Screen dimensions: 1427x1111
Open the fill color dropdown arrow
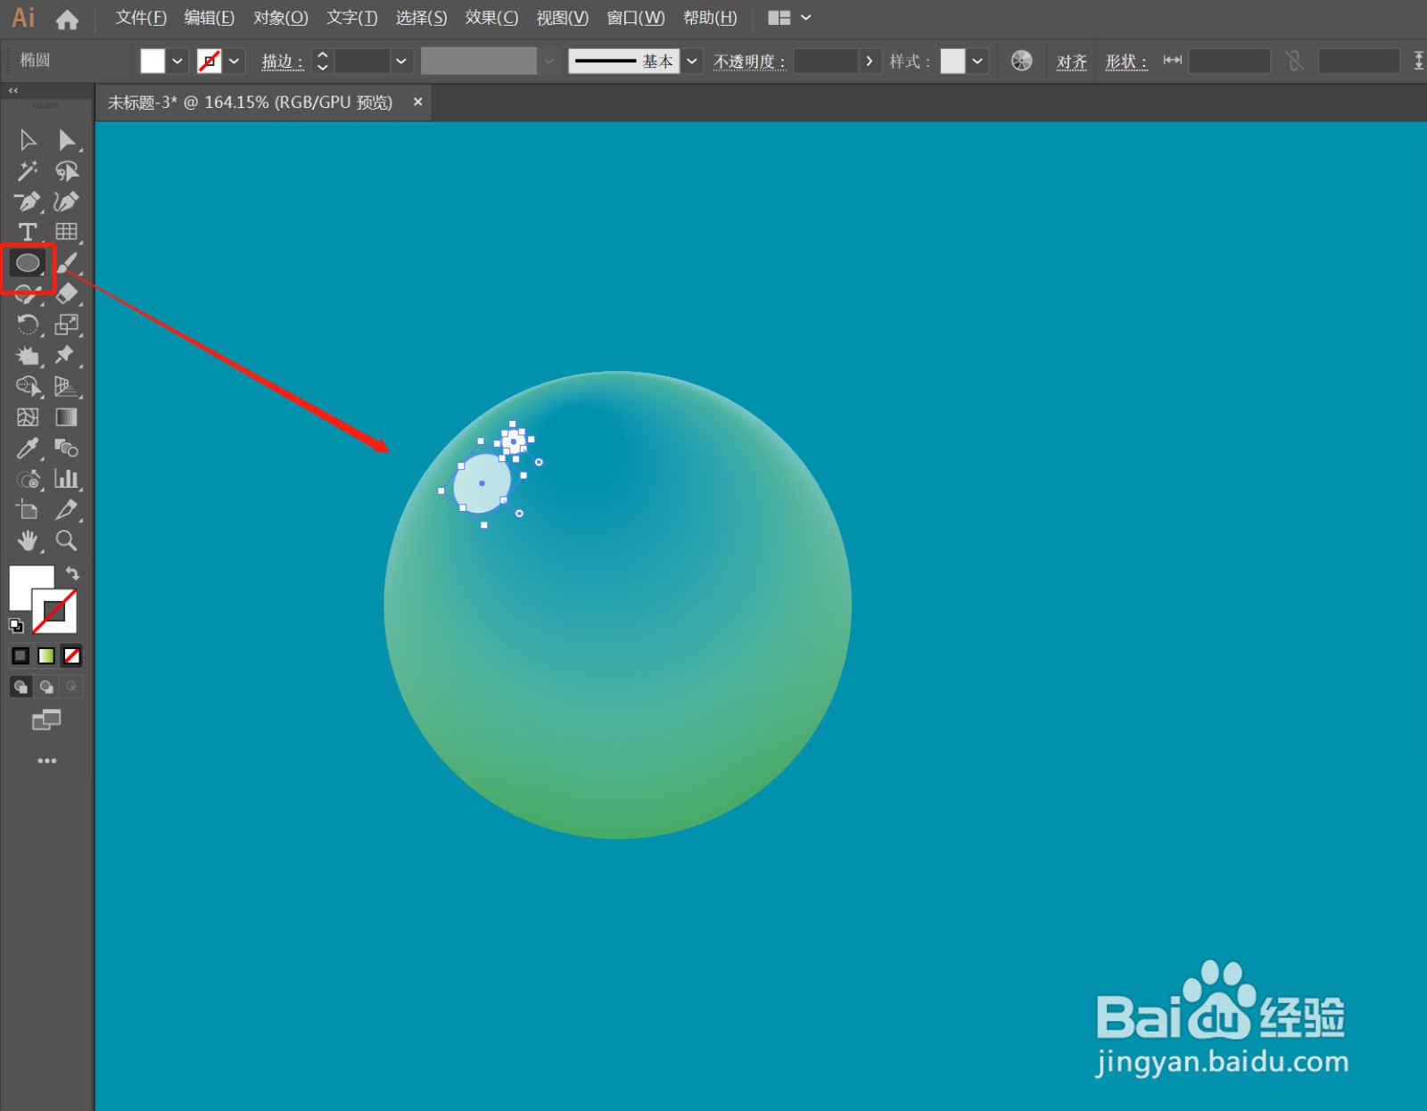[x=177, y=61]
